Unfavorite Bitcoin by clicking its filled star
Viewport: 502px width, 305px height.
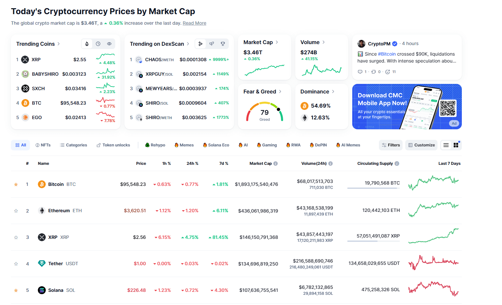(16, 184)
